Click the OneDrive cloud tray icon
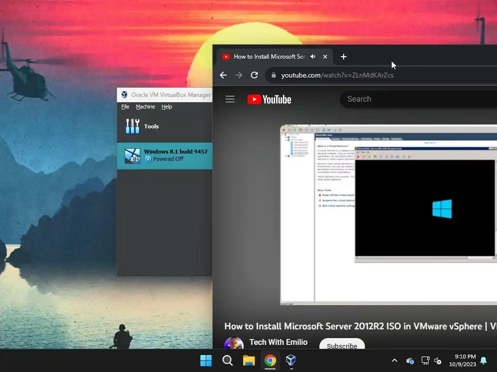 (x=410, y=360)
